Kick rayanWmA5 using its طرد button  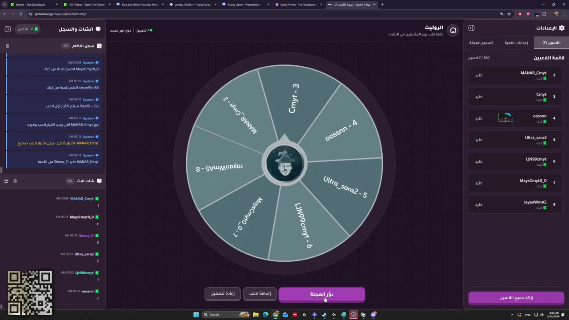(x=478, y=204)
